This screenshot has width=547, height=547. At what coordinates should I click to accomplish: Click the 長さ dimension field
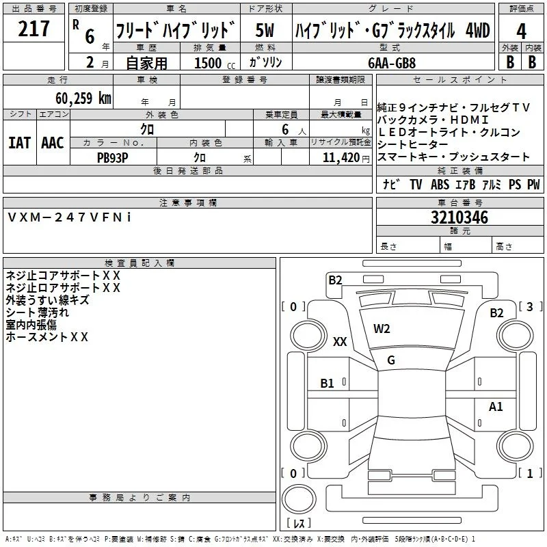(408, 246)
